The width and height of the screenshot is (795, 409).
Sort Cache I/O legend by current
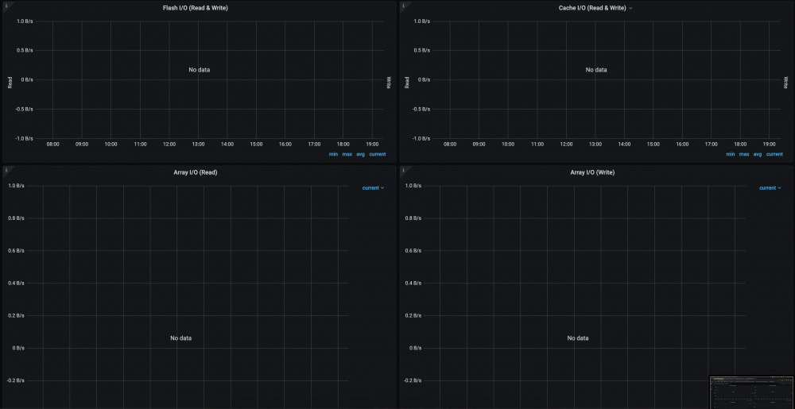point(774,154)
